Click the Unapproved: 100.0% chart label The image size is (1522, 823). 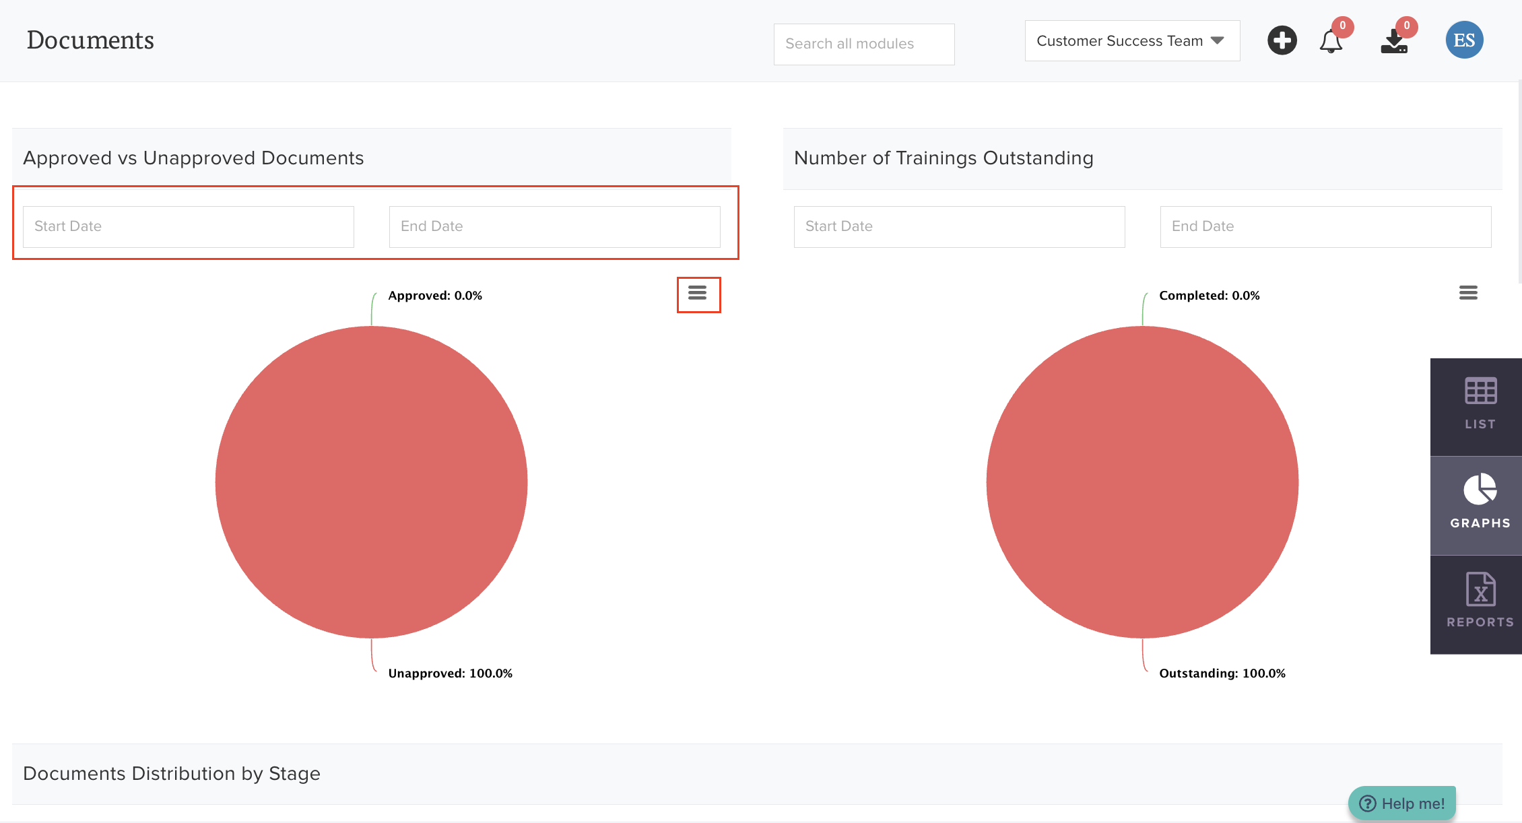(x=450, y=673)
